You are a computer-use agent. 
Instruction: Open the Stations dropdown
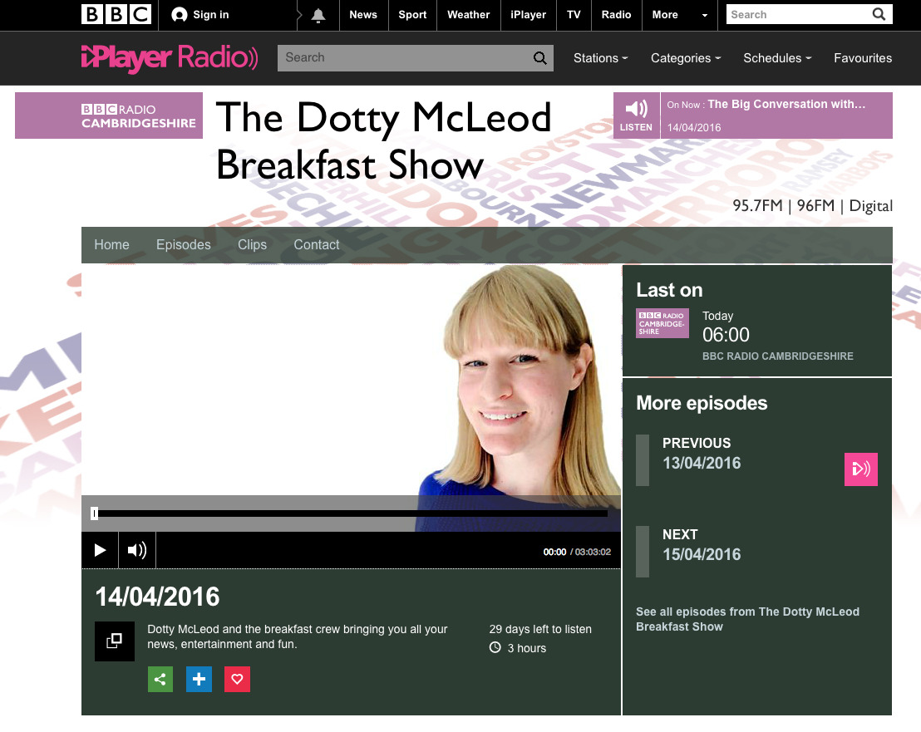(601, 58)
